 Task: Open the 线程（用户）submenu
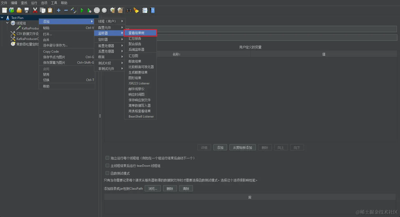109,21
